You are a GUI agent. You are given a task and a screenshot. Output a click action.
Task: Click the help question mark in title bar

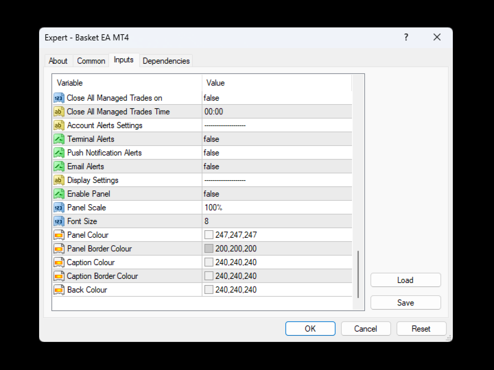coord(406,37)
